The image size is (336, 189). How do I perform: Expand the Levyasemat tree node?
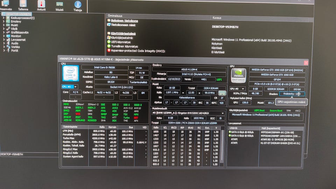pyautogui.click(x=3, y=40)
